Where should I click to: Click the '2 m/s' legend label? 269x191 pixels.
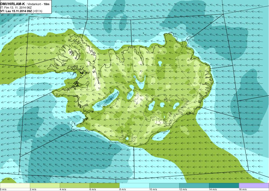click(33, 189)
